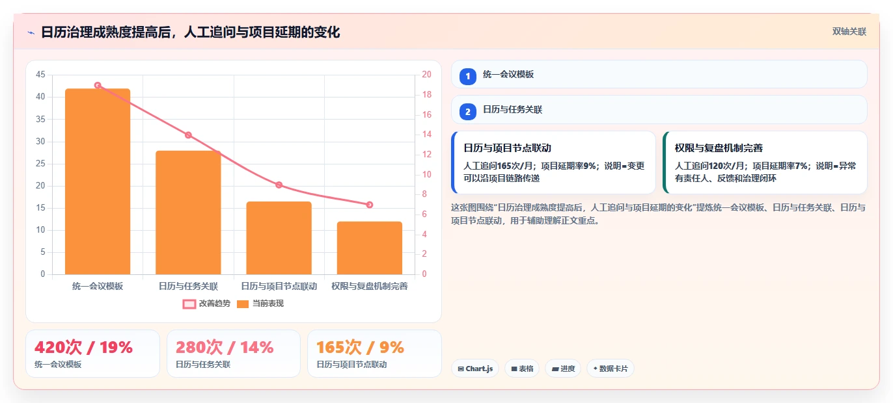Click the number 1 step badge
The width and height of the screenshot is (893, 403).
467,76
